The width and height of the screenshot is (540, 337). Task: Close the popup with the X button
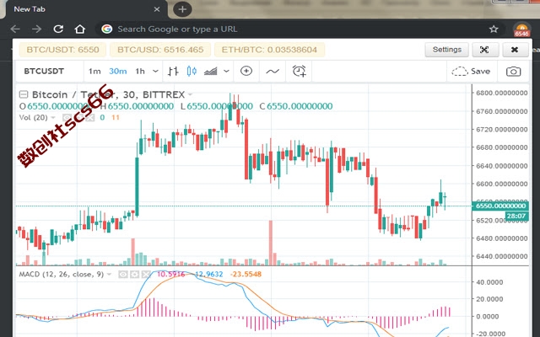coord(515,50)
